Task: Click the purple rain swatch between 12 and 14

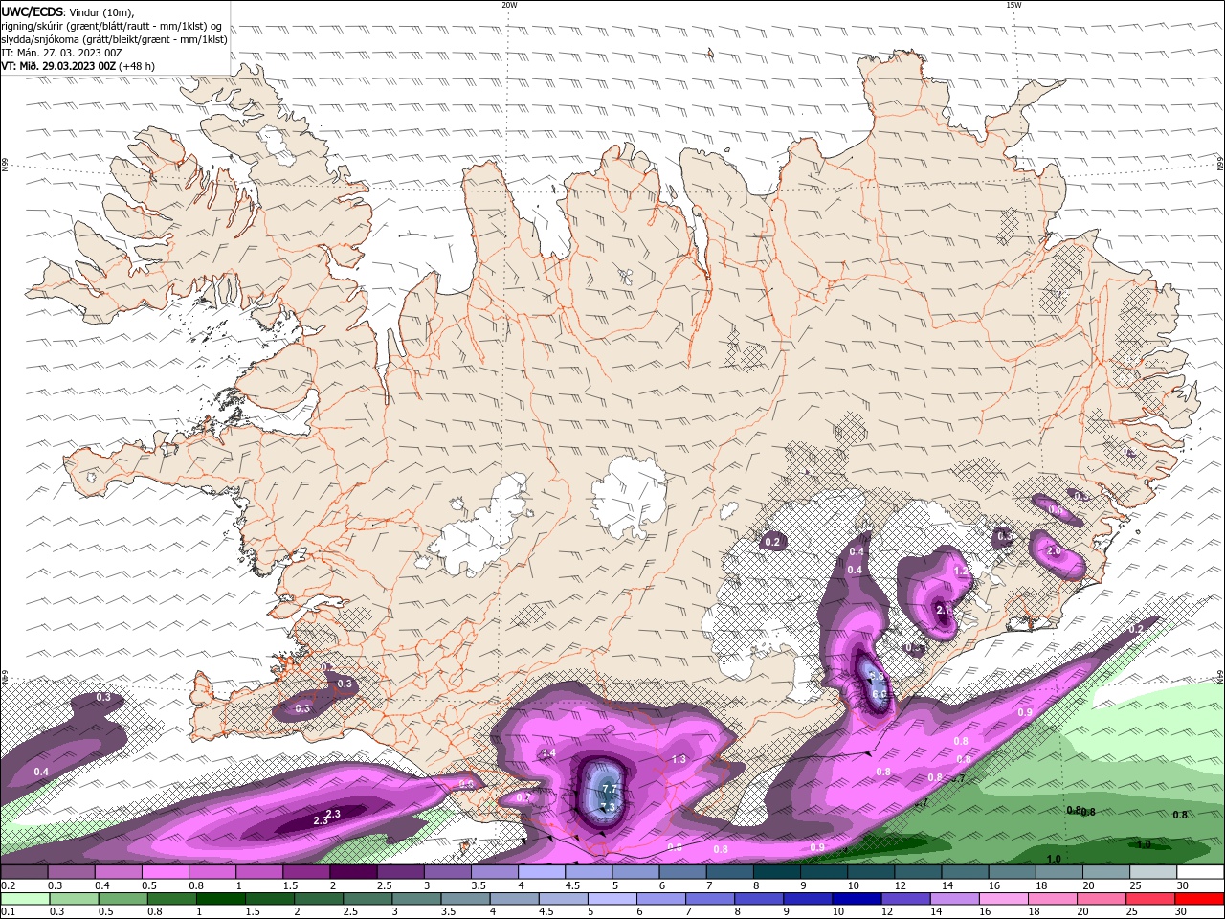Action: click(904, 899)
